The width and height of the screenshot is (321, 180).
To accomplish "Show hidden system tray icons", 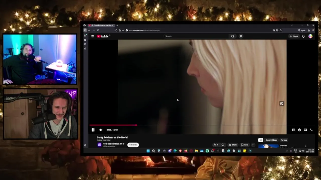I will coord(287,151).
